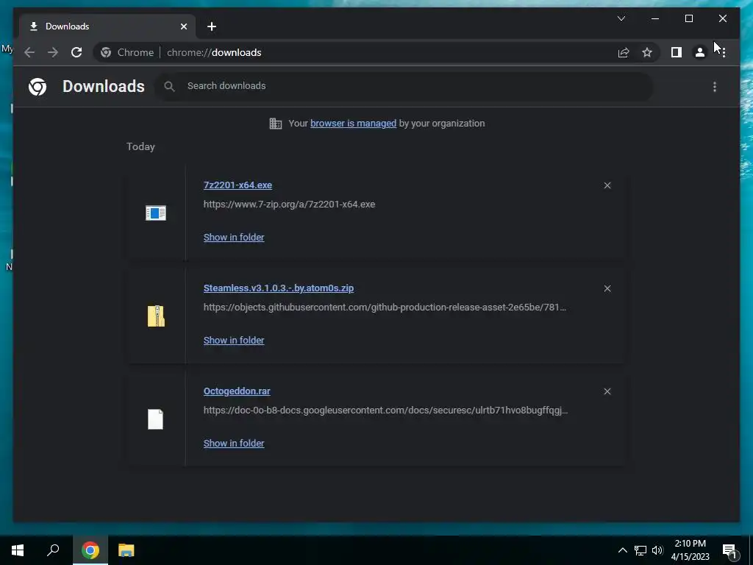Click the search magnifier in Search downloads
The height and width of the screenshot is (565, 753).
169,86
